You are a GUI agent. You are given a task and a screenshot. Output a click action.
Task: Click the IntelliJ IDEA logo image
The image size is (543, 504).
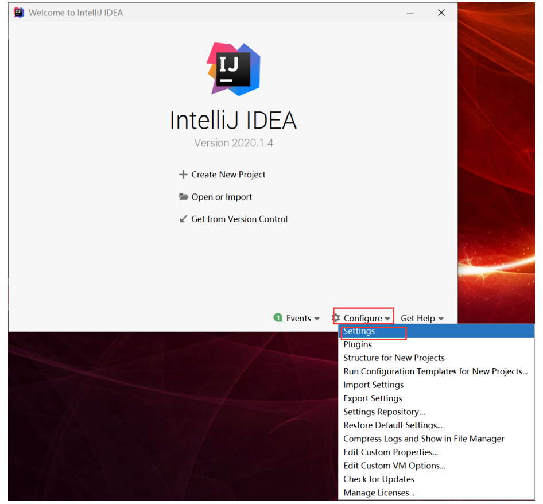234,69
